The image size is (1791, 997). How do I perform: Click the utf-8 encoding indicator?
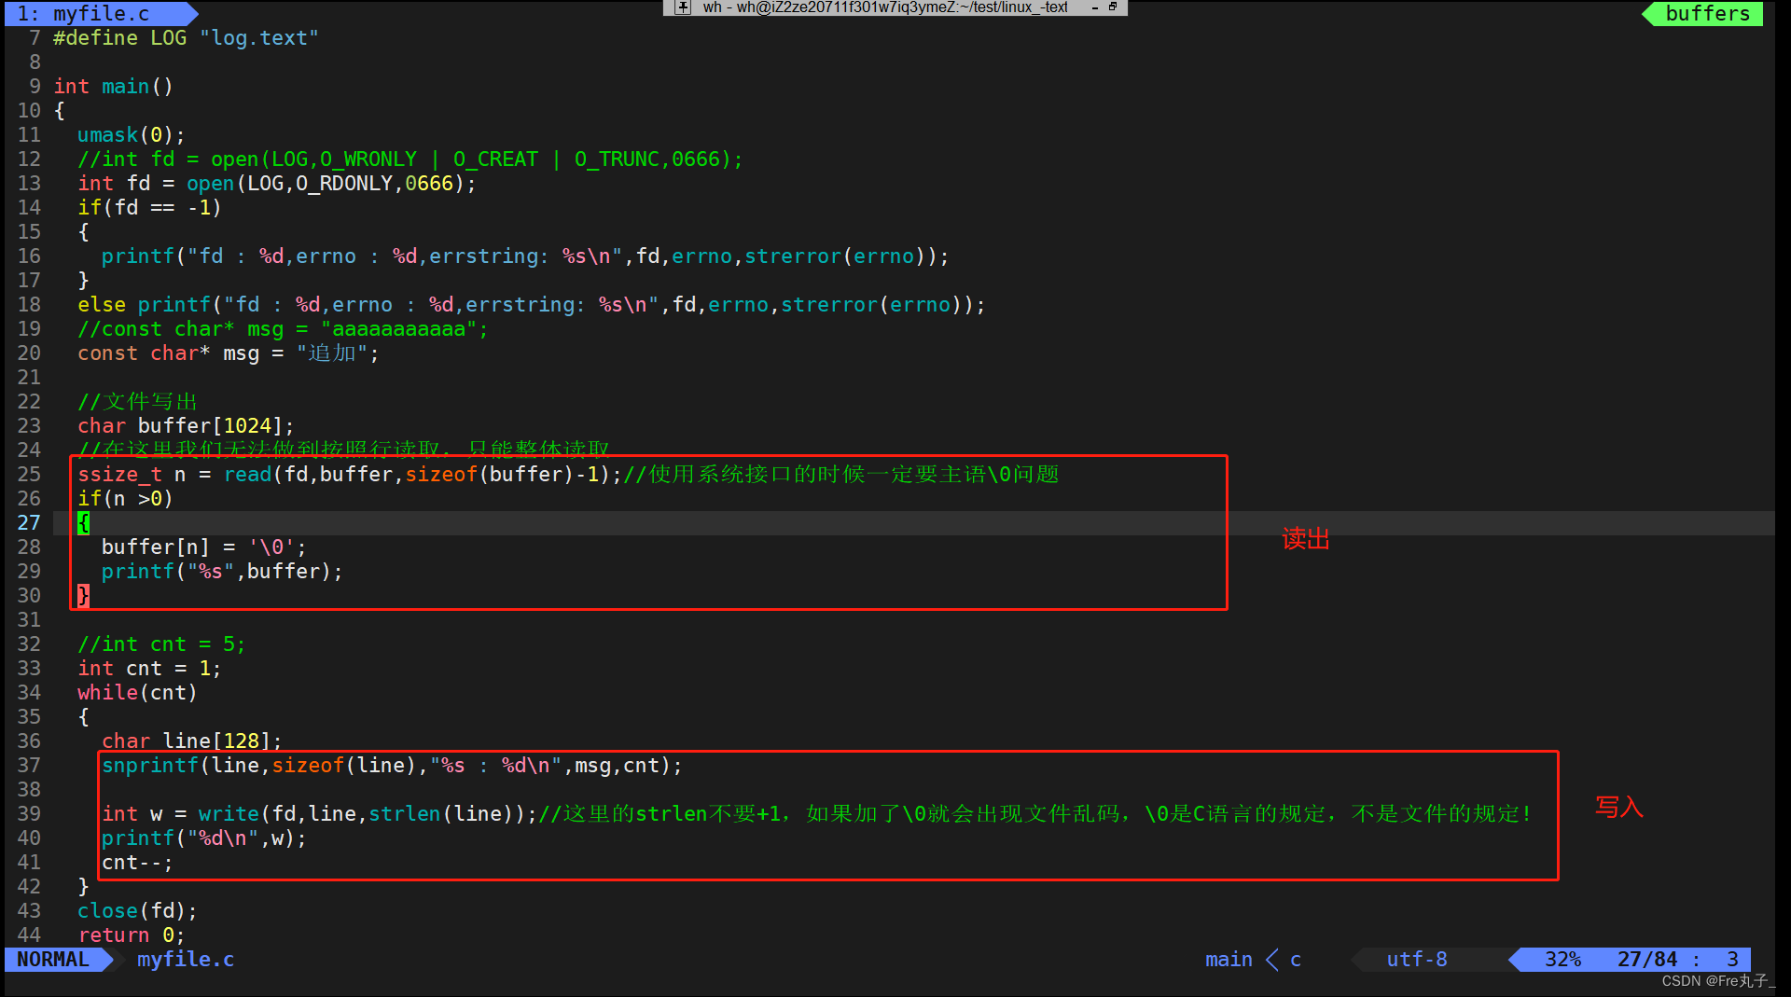(x=1416, y=959)
